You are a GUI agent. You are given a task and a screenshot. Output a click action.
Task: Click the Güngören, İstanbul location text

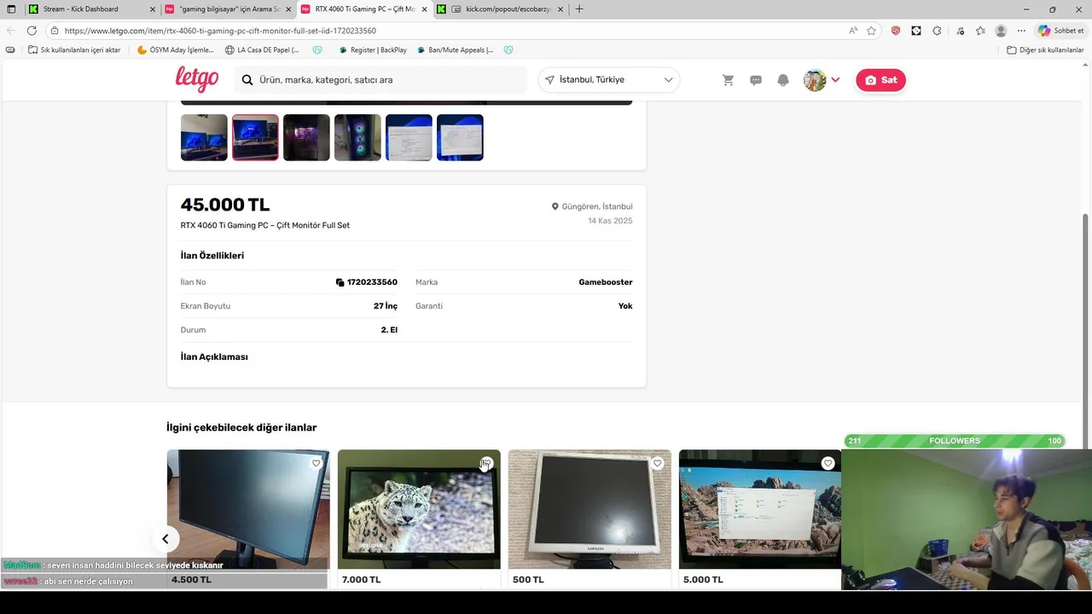pos(592,206)
